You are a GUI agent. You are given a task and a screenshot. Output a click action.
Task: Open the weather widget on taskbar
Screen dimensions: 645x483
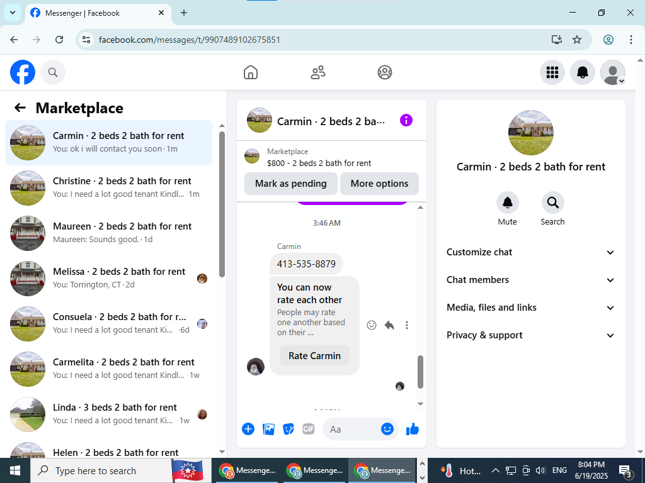coord(460,470)
